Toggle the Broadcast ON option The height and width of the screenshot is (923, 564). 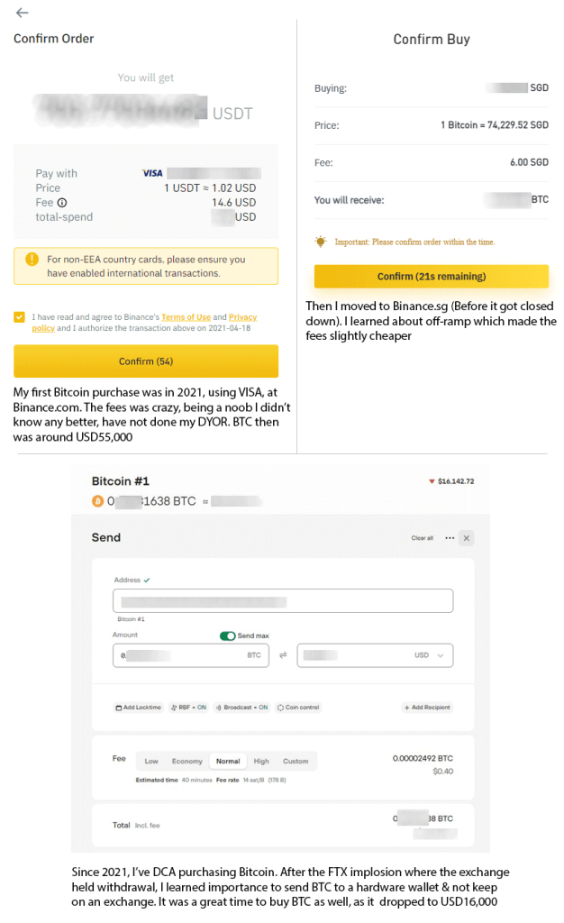tap(242, 708)
